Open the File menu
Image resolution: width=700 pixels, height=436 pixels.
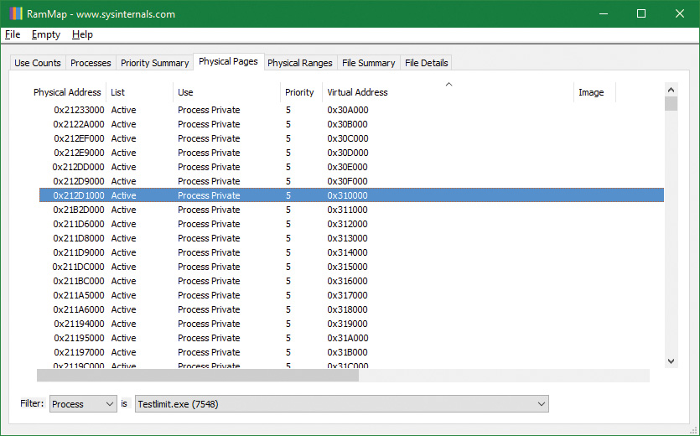pyautogui.click(x=13, y=34)
